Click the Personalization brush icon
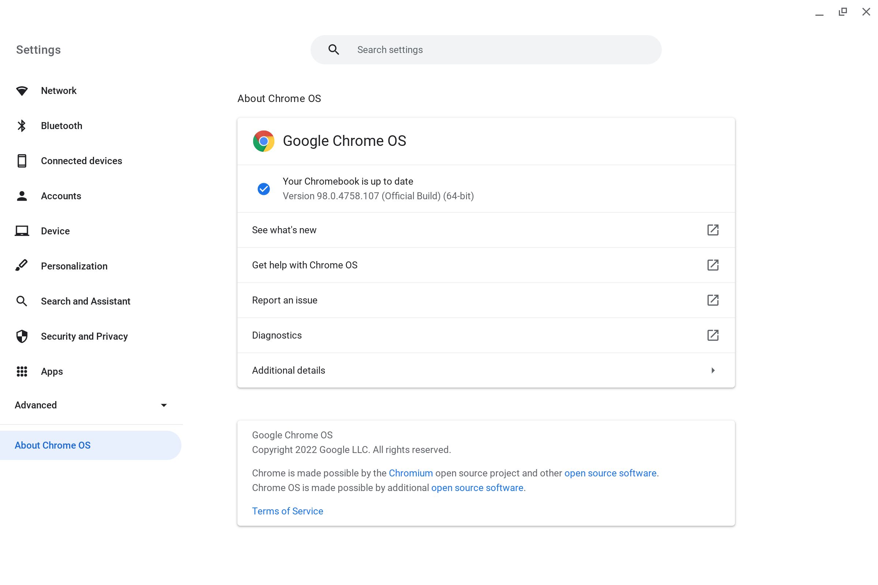Screen dimensions: 878x585 pyautogui.click(x=22, y=266)
